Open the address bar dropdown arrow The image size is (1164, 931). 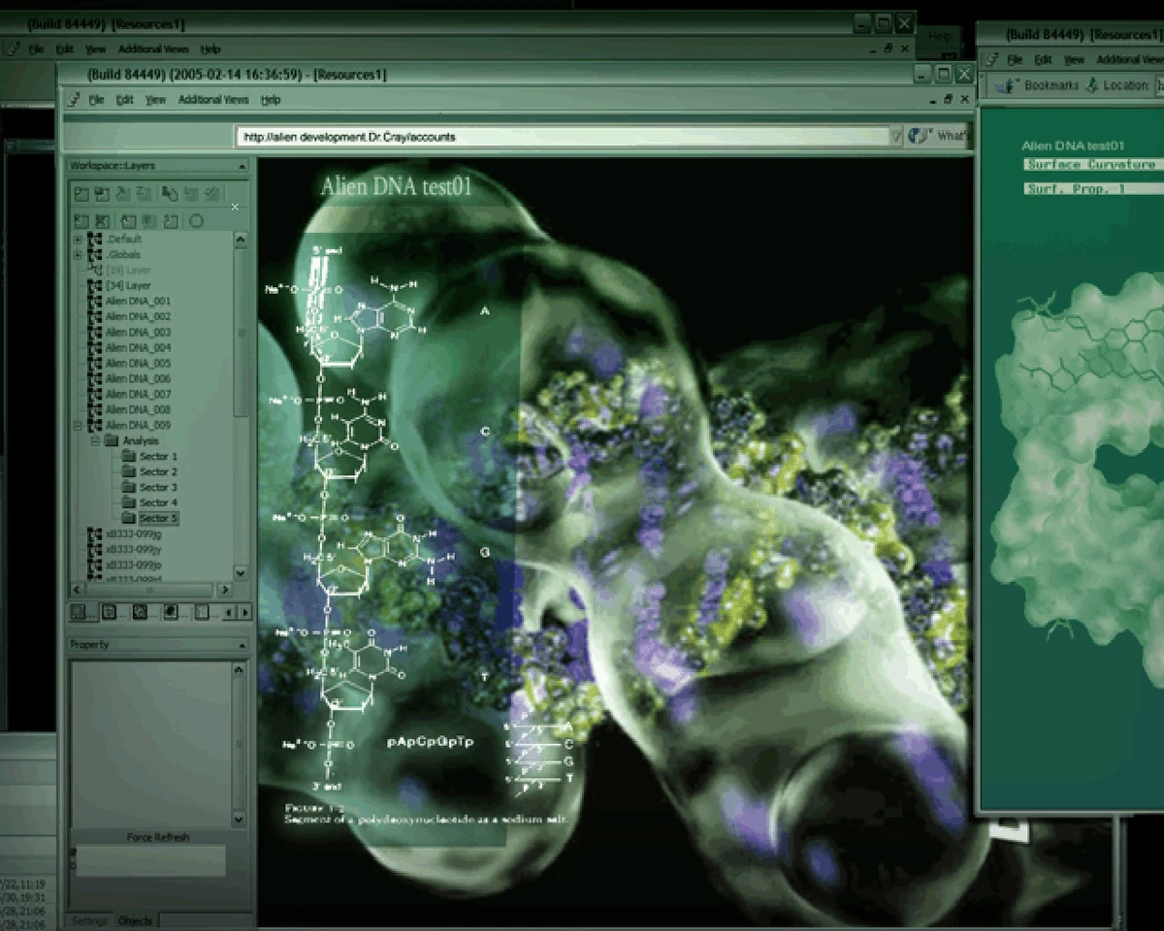click(895, 137)
